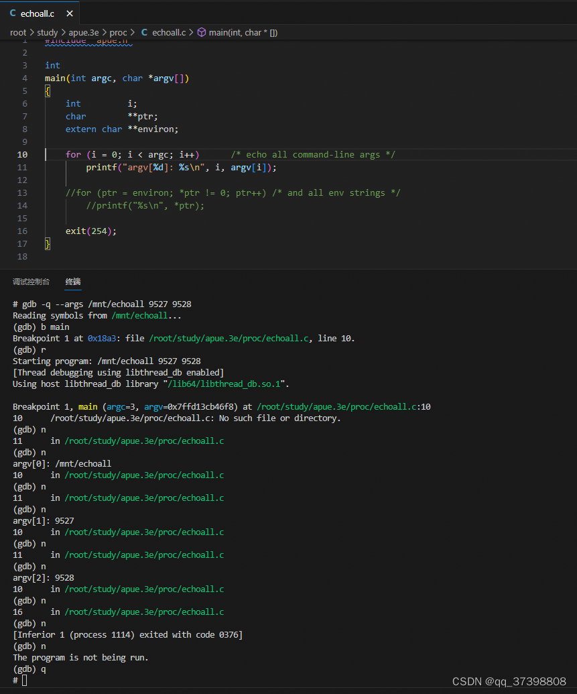
Task: Open the root breadcrumb dropdown
Action: click(18, 32)
